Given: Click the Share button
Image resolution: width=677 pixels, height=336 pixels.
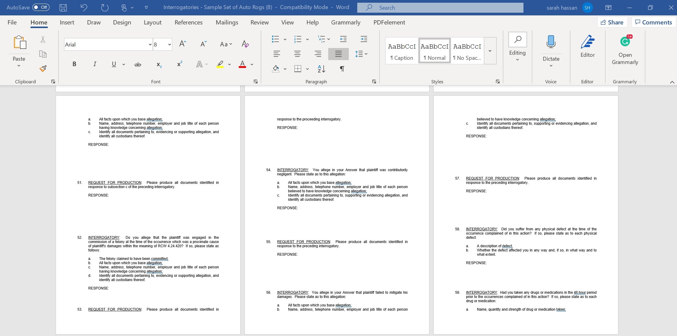Looking at the screenshot, I should coord(612,22).
